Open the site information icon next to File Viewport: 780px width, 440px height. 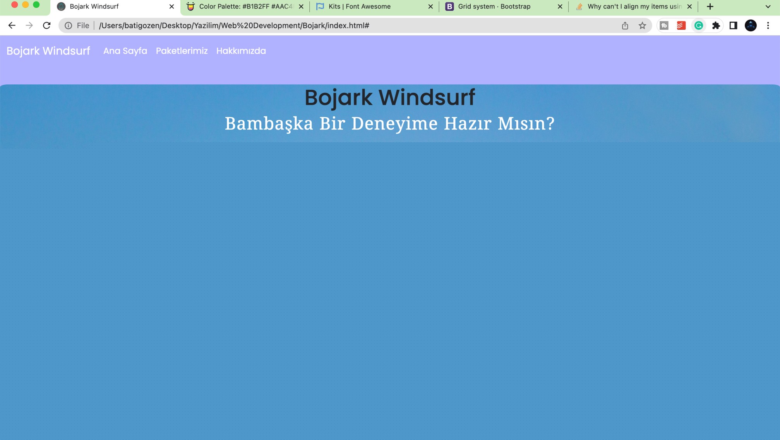click(68, 26)
